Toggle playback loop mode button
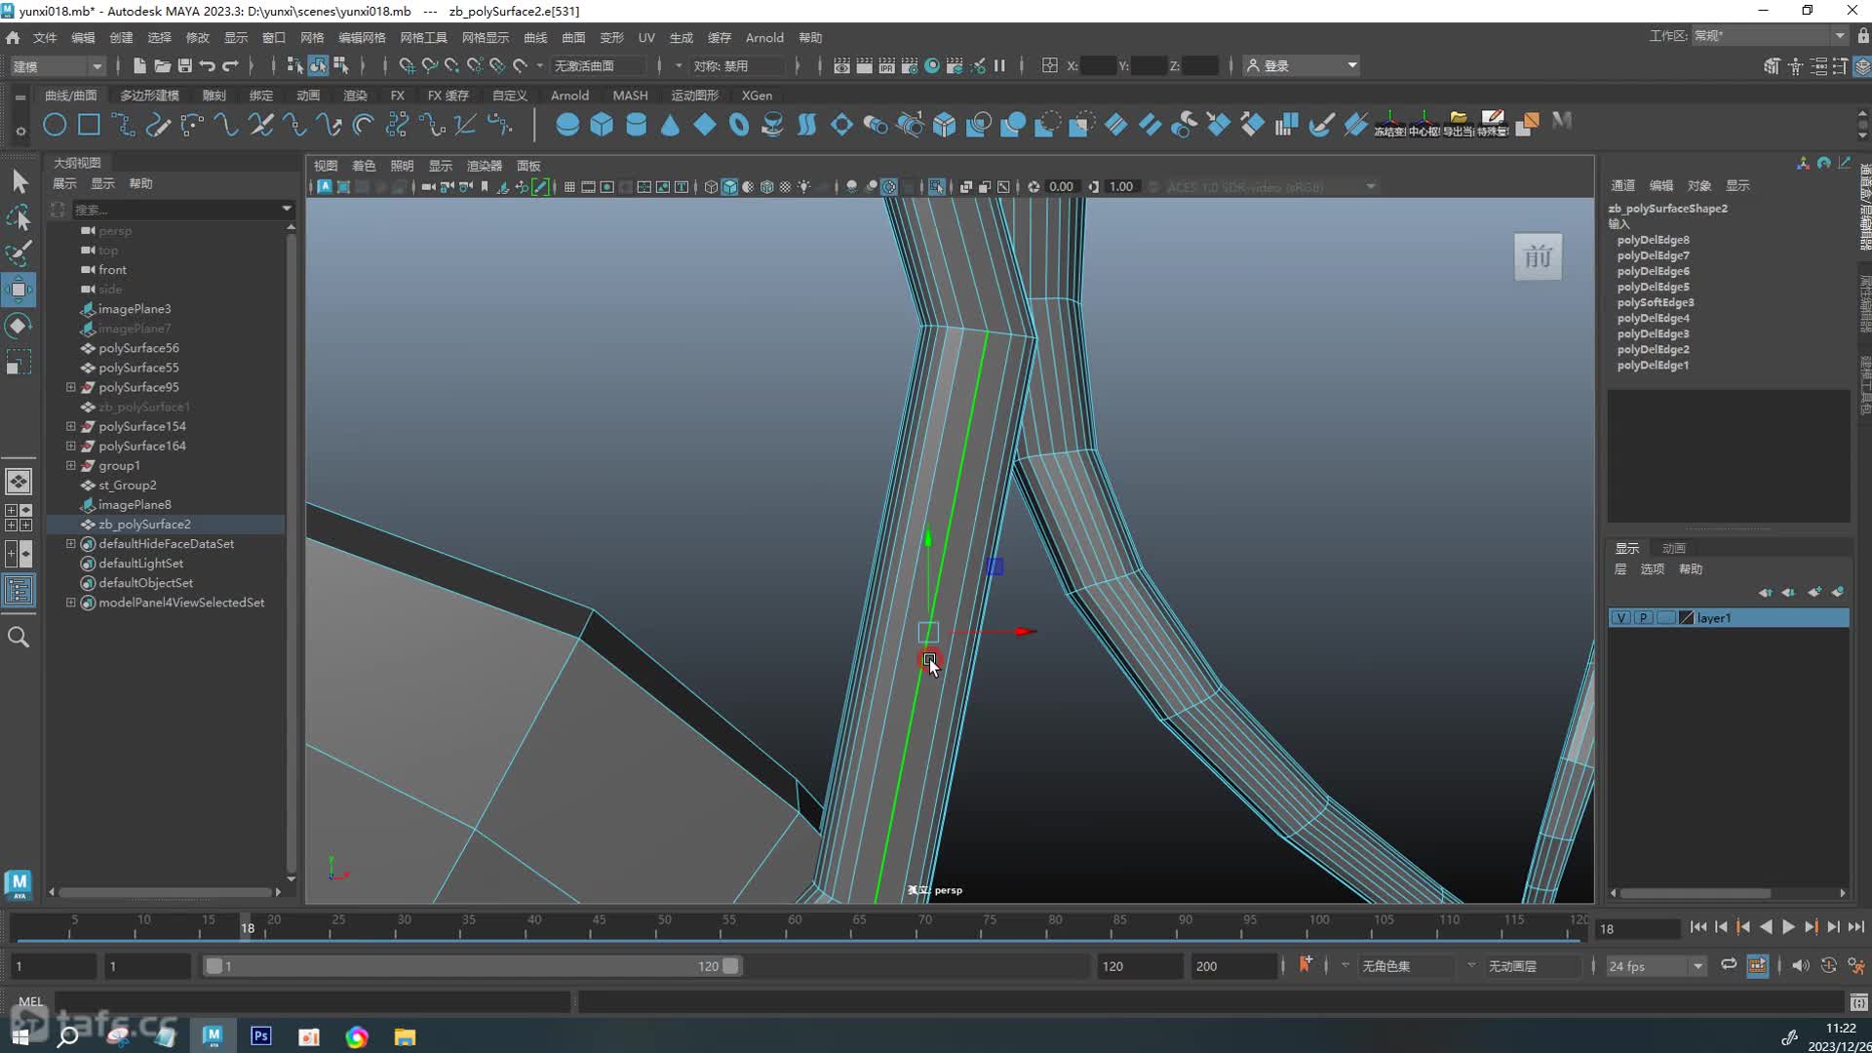Viewport: 1872px width, 1053px height. tap(1728, 965)
